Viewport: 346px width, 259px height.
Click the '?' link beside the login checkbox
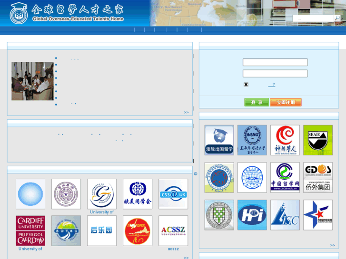point(272,85)
